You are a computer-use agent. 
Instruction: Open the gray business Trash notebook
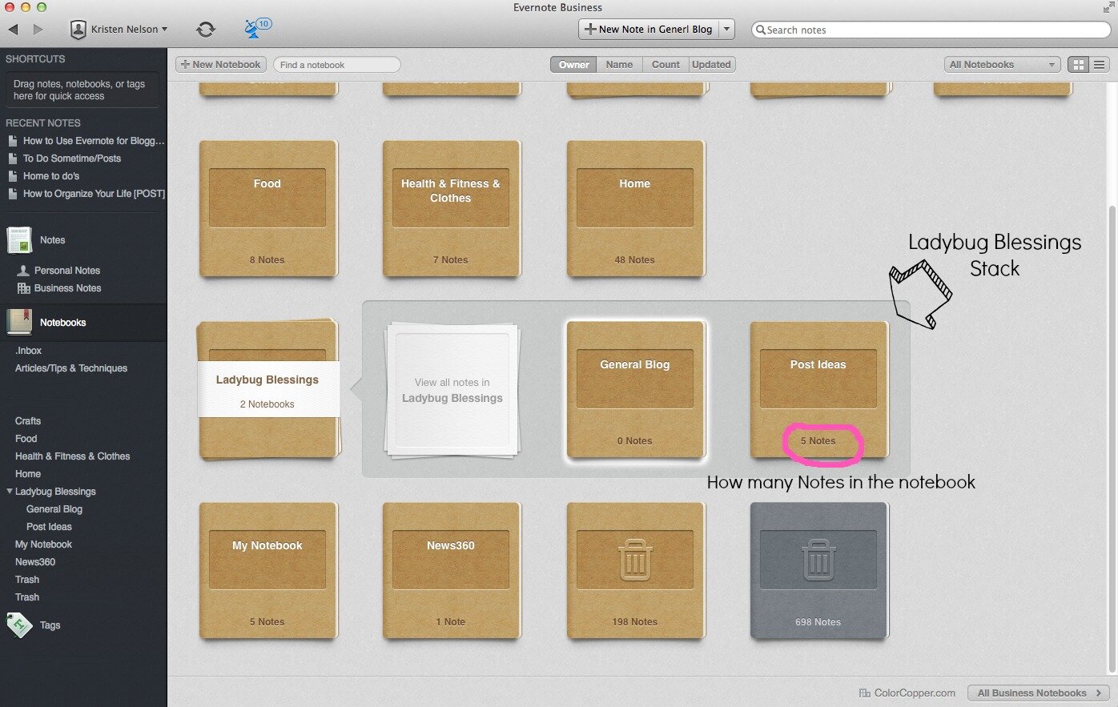click(x=818, y=570)
